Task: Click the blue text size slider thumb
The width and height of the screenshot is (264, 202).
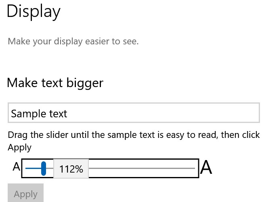Action: [44, 169]
